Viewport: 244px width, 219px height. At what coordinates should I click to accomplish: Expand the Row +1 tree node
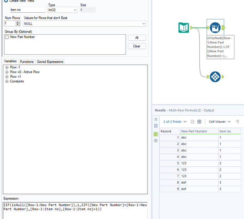click(7, 77)
